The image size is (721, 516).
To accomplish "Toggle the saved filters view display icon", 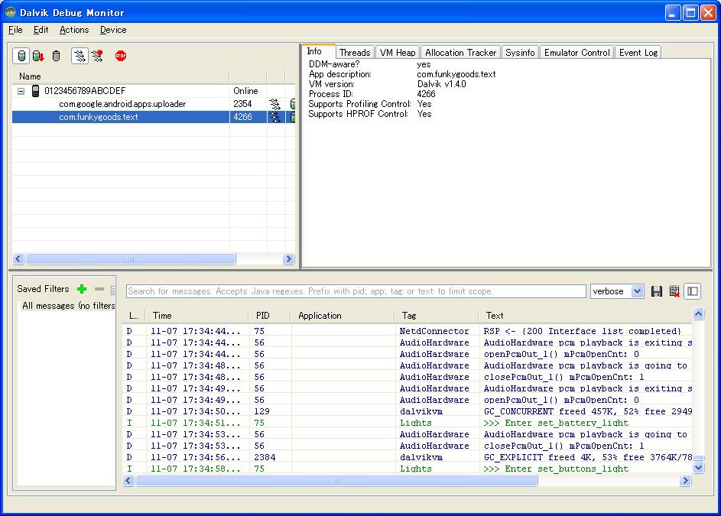I will [x=693, y=291].
